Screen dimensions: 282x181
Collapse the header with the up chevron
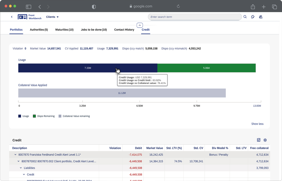pyautogui.click(x=140, y=25)
